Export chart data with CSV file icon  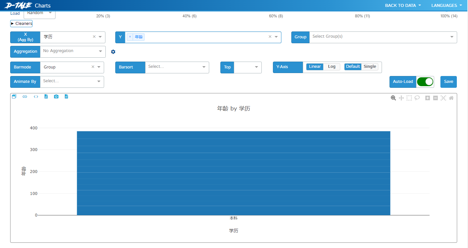click(66, 97)
